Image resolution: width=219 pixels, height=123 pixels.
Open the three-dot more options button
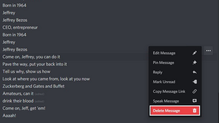pyautogui.click(x=208, y=51)
